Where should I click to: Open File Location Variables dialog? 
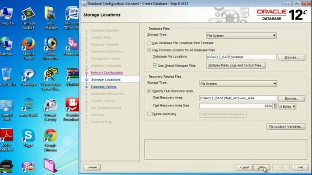pyautogui.click(x=286, y=126)
